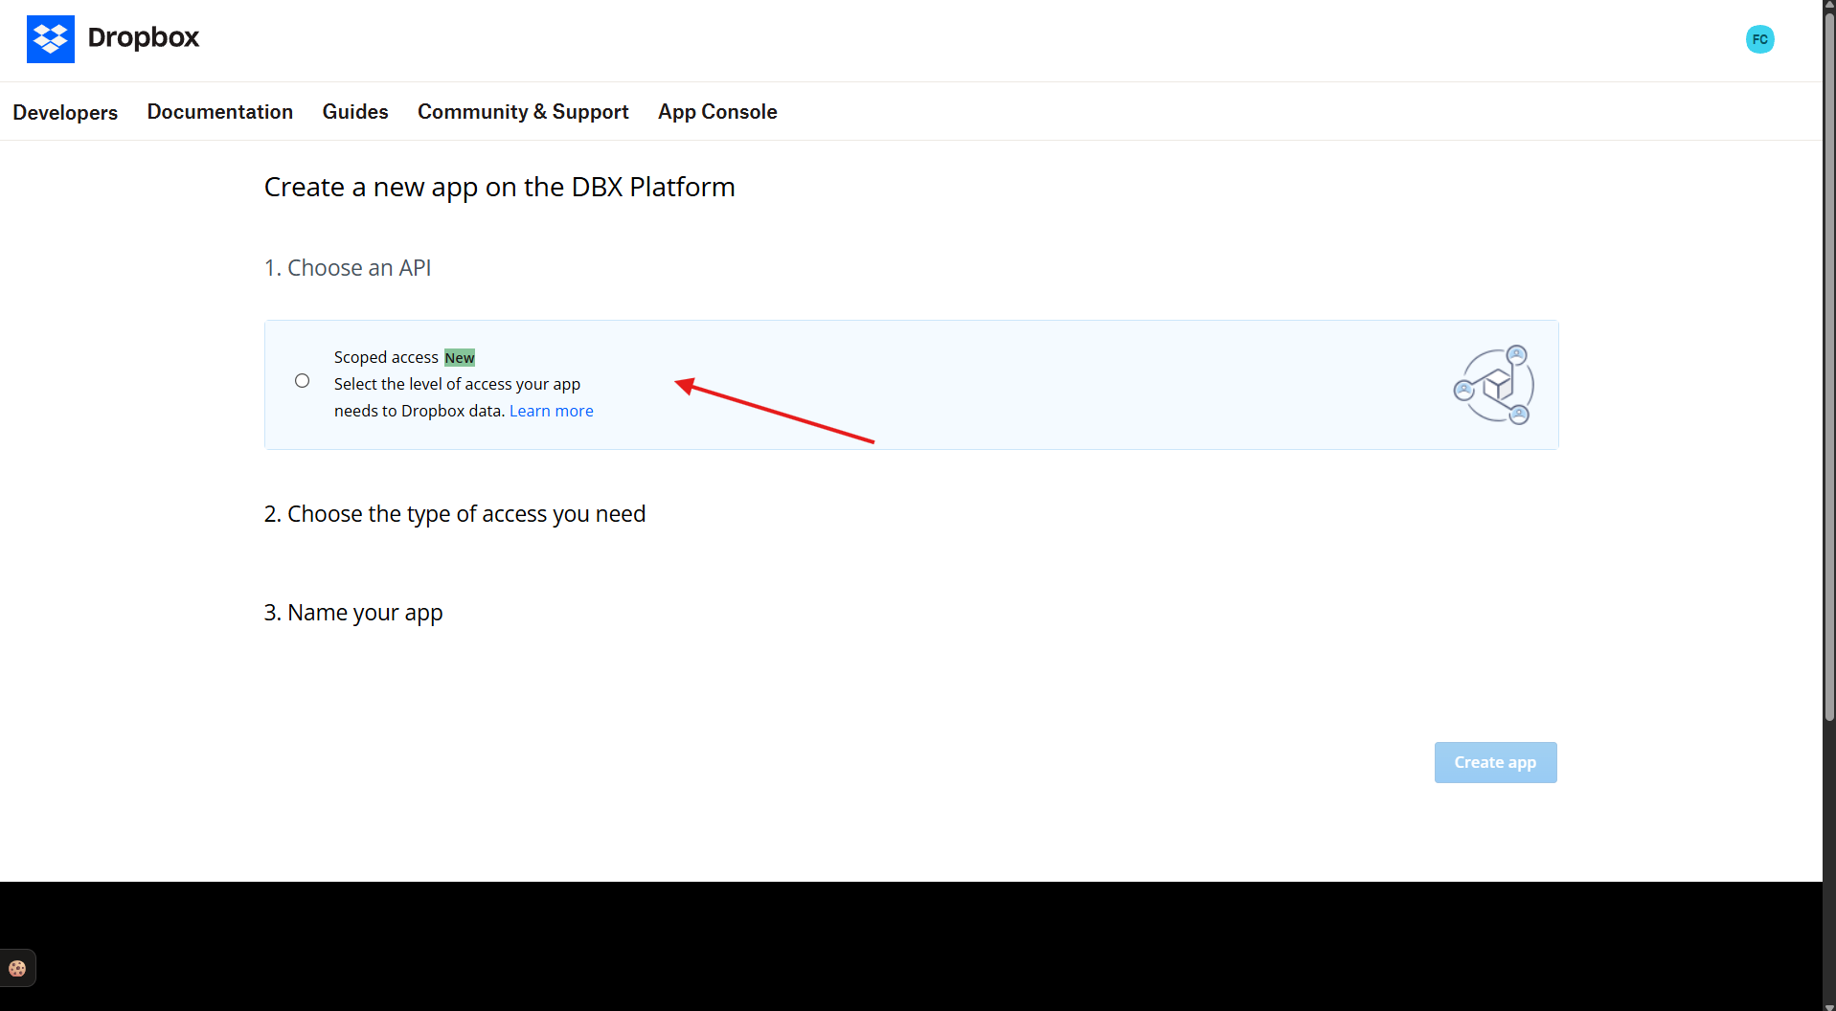The height and width of the screenshot is (1011, 1836).
Task: Click the Dropbox box logo icon
Action: coord(50,39)
